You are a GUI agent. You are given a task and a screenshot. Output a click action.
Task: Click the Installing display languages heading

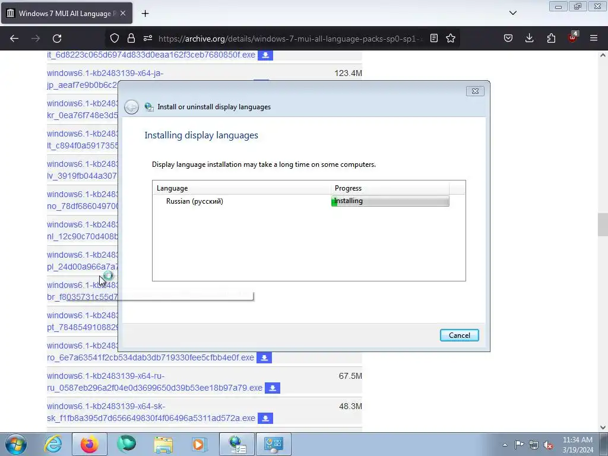[x=201, y=135]
